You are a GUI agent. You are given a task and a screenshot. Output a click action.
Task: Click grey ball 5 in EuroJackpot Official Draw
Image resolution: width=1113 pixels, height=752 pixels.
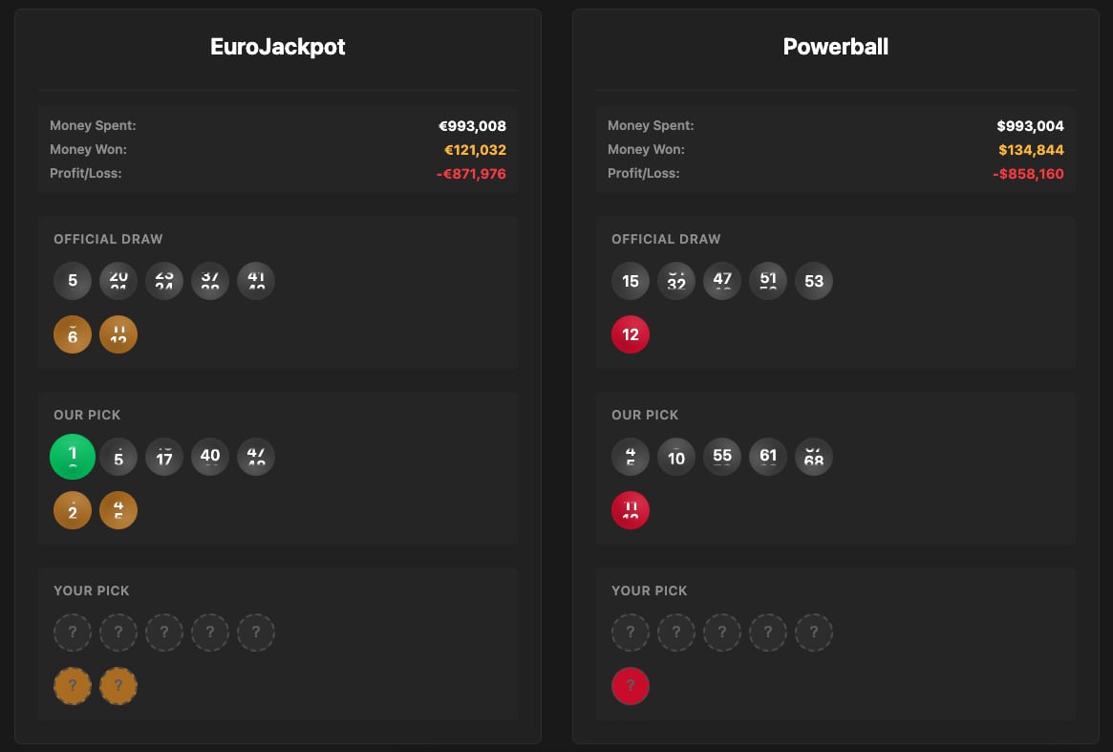tap(73, 281)
